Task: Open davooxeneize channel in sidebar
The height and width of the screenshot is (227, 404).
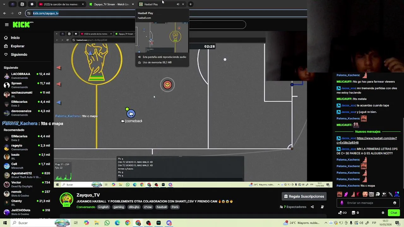Action: tap(27, 113)
